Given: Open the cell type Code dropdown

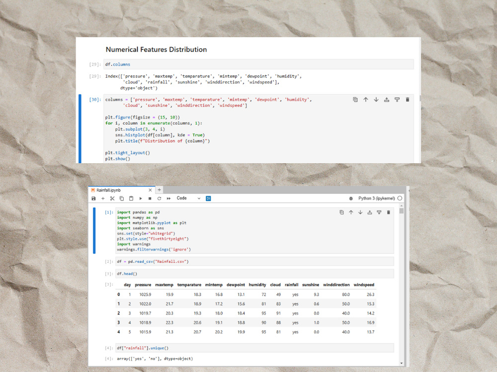Looking at the screenshot, I should pos(188,198).
